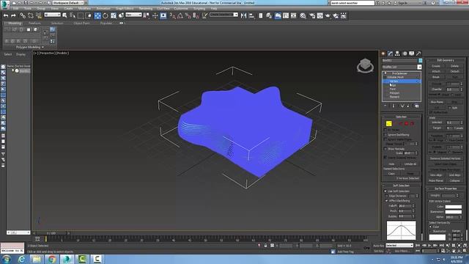469x264 pixels.
Task: Launch Chrome from the Windows taskbar
Action: pyautogui.click(x=52, y=259)
